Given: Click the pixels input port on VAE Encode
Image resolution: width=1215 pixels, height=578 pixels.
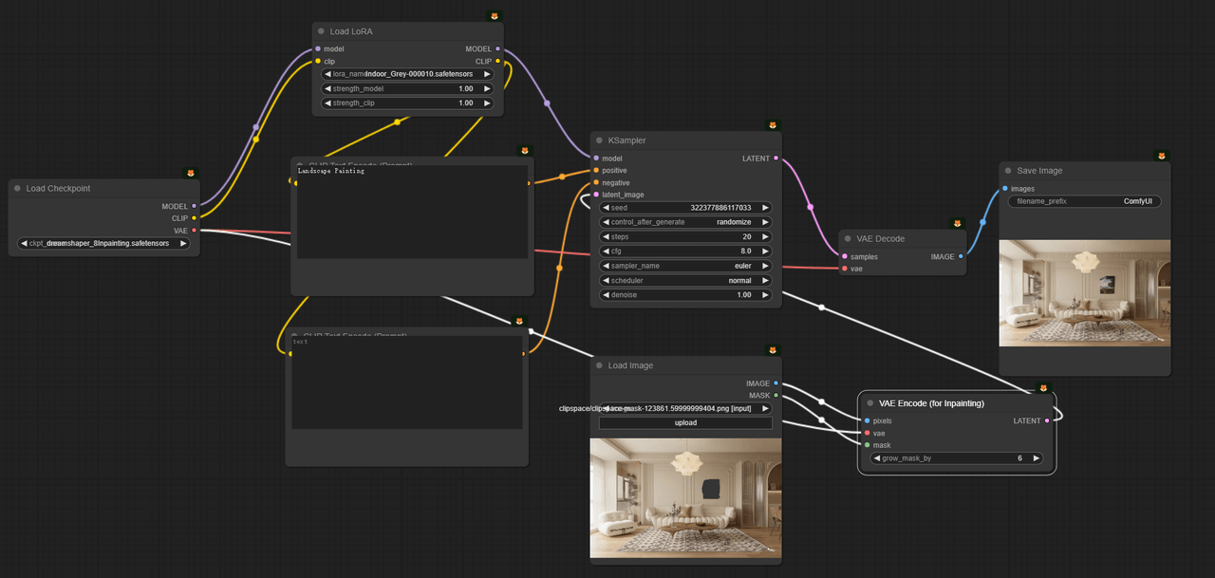Looking at the screenshot, I should click(867, 420).
